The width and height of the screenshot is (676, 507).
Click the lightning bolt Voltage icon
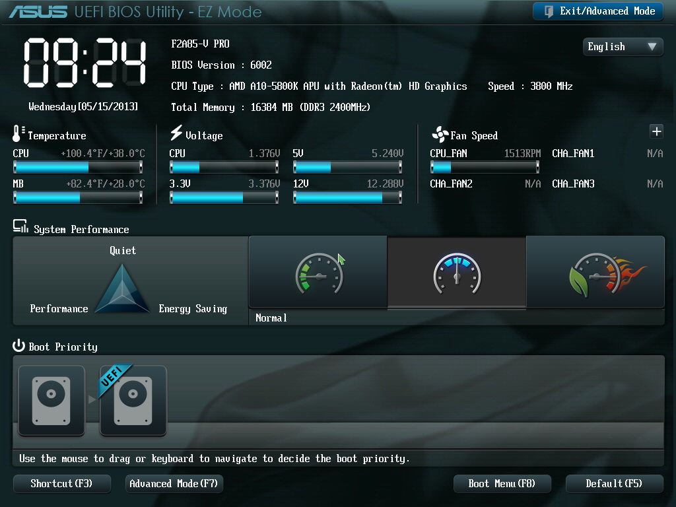click(x=176, y=133)
